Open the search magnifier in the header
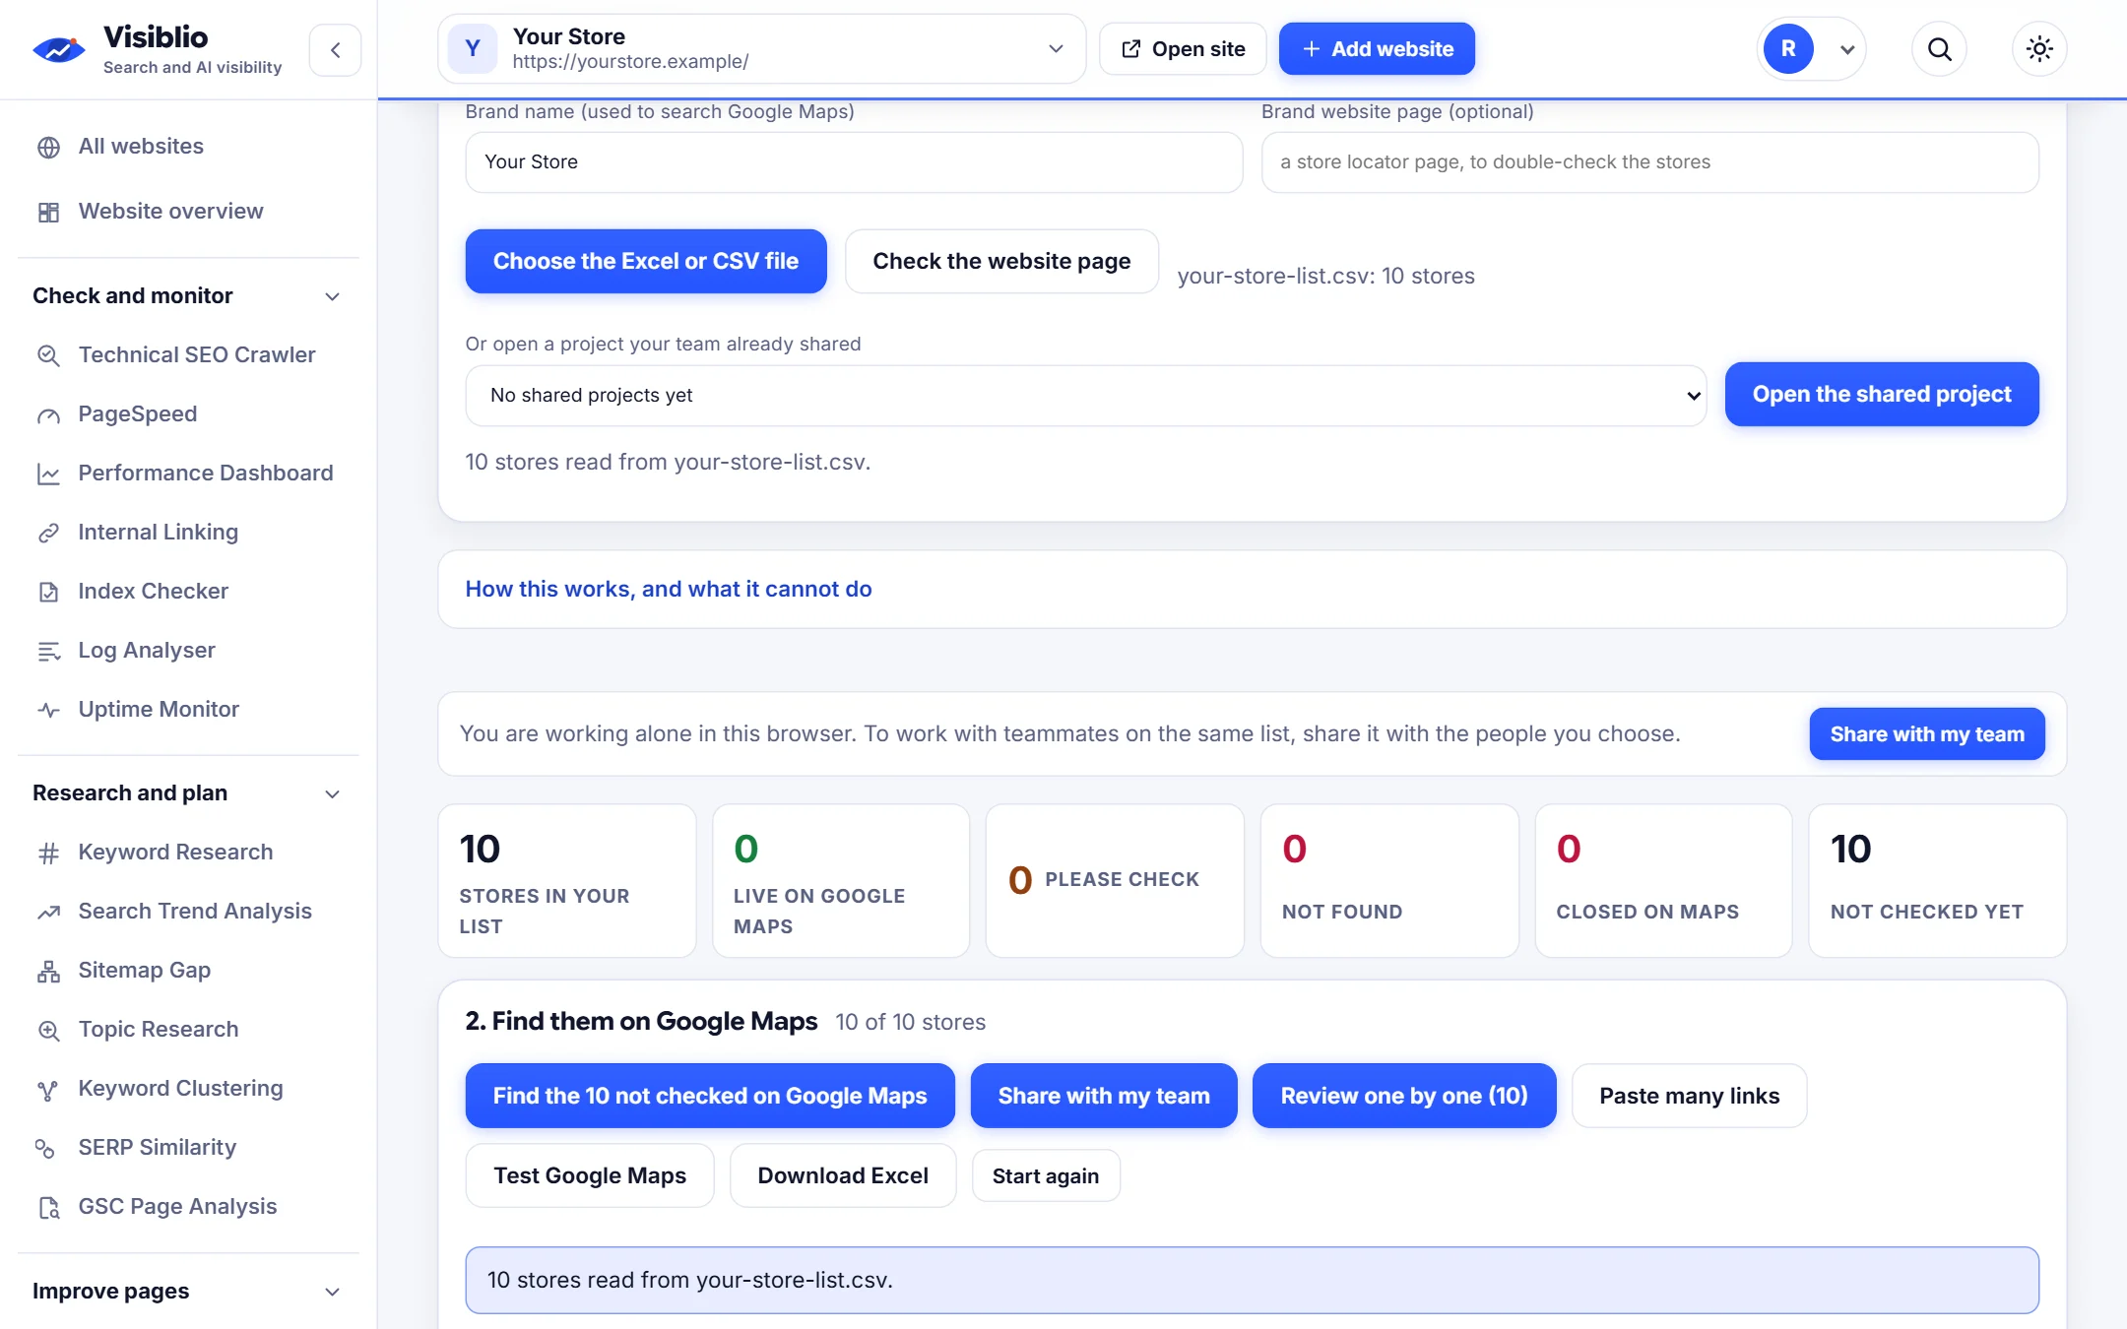This screenshot has width=2127, height=1329. click(1939, 49)
